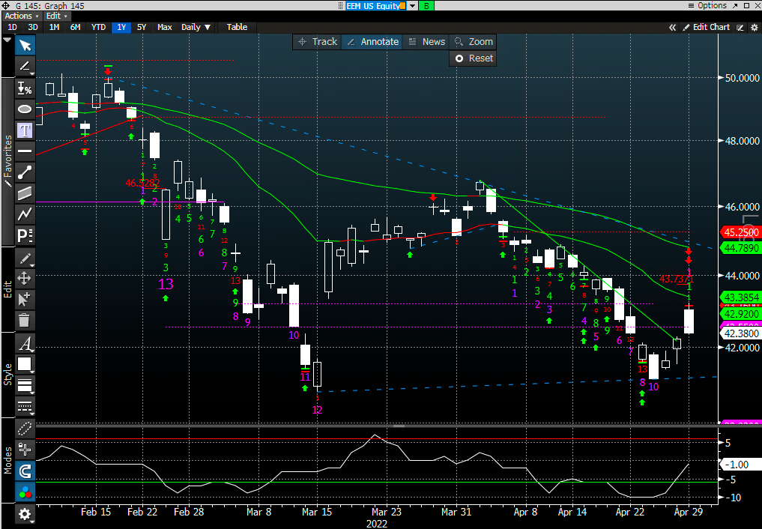762x529 pixels.
Task: Open the line thickness style menu
Action: (x=25, y=385)
